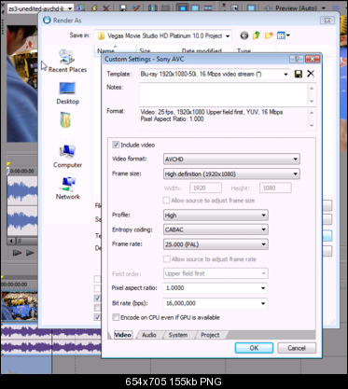Create a new folder in Render As

269,35
